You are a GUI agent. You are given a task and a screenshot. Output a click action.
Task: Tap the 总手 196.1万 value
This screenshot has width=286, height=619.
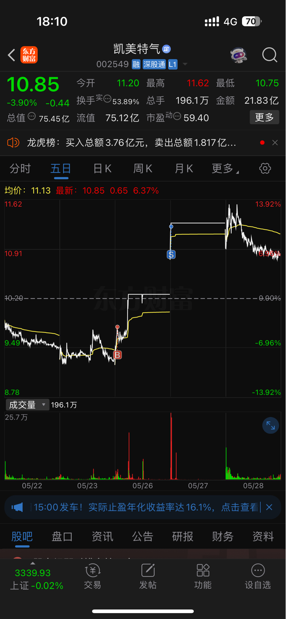coord(192,100)
